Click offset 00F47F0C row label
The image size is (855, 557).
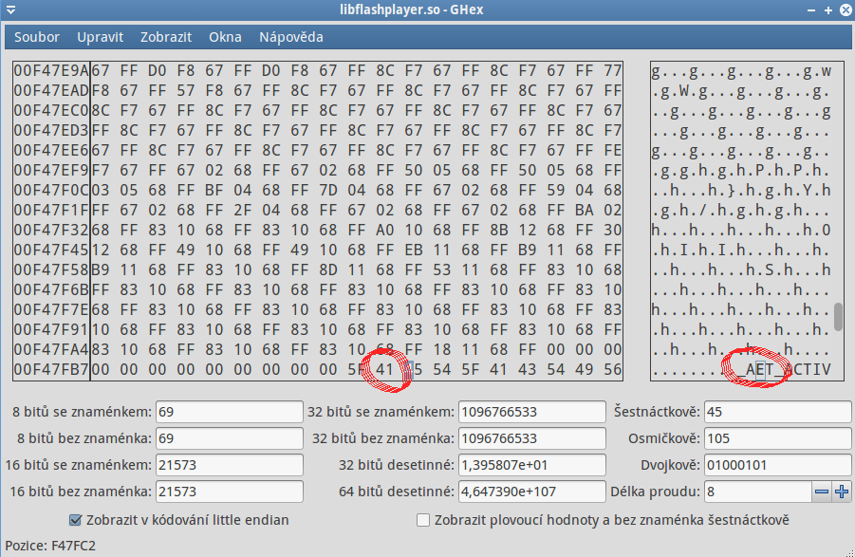tap(51, 190)
